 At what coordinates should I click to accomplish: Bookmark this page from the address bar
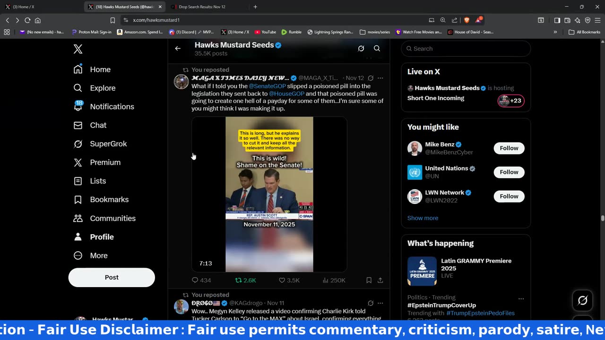112,20
